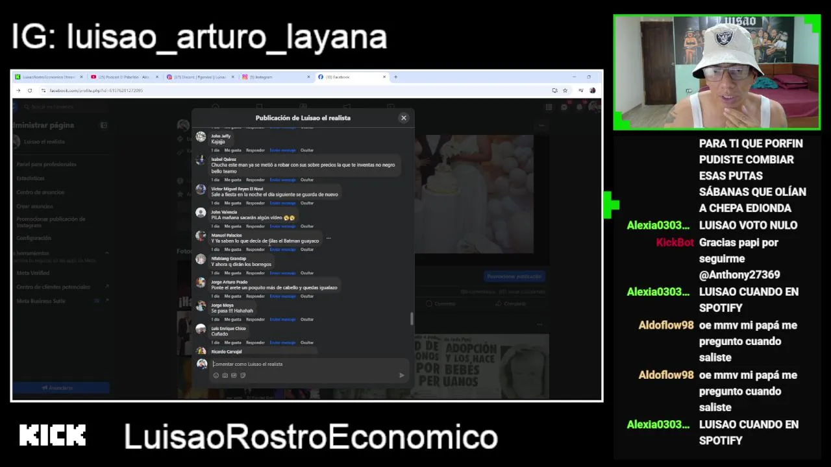Screen dimensions: 831x467
Task: Open John Jeffy's profile picture
Action: pos(201,137)
